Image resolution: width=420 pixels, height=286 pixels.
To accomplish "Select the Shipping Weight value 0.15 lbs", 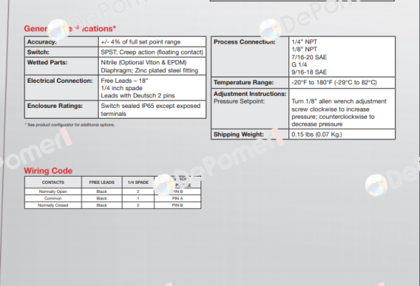I will [x=316, y=134].
